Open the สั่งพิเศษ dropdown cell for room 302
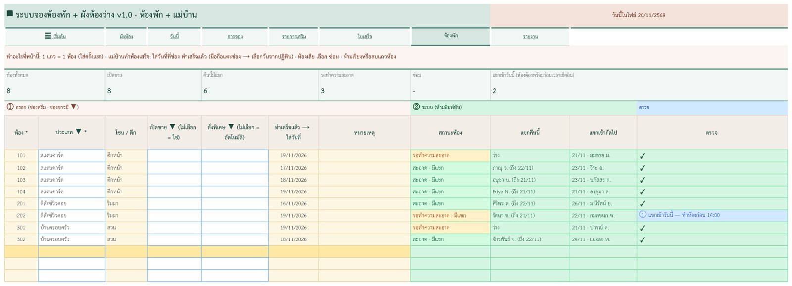 235,239
